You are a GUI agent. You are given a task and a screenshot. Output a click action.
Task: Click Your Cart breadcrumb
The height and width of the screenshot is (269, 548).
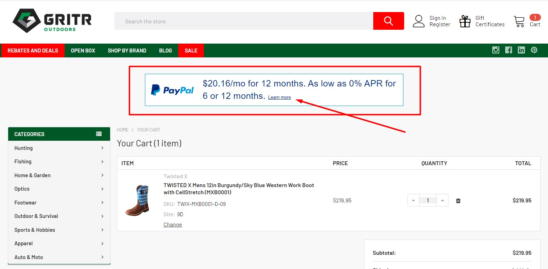pyautogui.click(x=149, y=130)
